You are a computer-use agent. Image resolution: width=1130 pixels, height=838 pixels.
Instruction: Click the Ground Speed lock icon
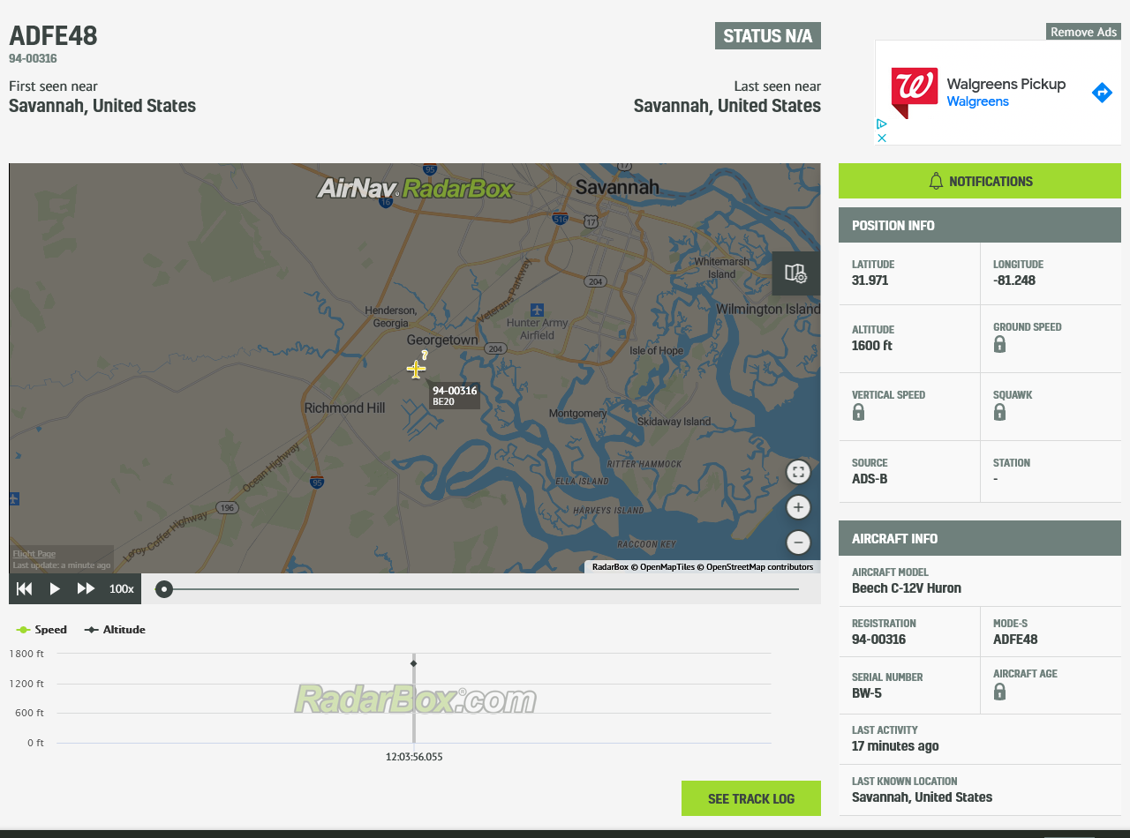pos(999,344)
